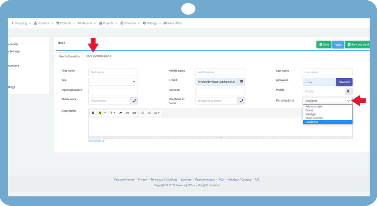The height and width of the screenshot is (206, 377).
Task: Click the insert link icon
Action: coord(134,113)
